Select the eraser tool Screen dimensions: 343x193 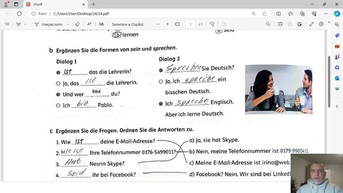click(x=77, y=24)
